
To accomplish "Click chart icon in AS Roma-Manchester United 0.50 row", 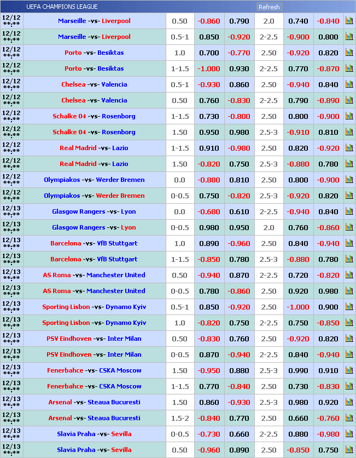I will point(349,276).
